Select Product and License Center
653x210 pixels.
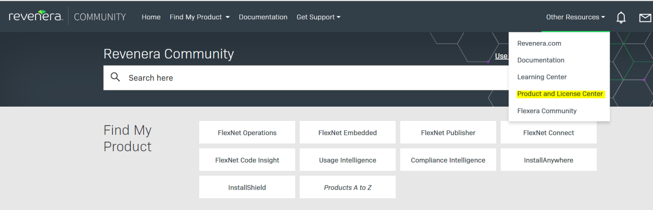[x=560, y=94]
